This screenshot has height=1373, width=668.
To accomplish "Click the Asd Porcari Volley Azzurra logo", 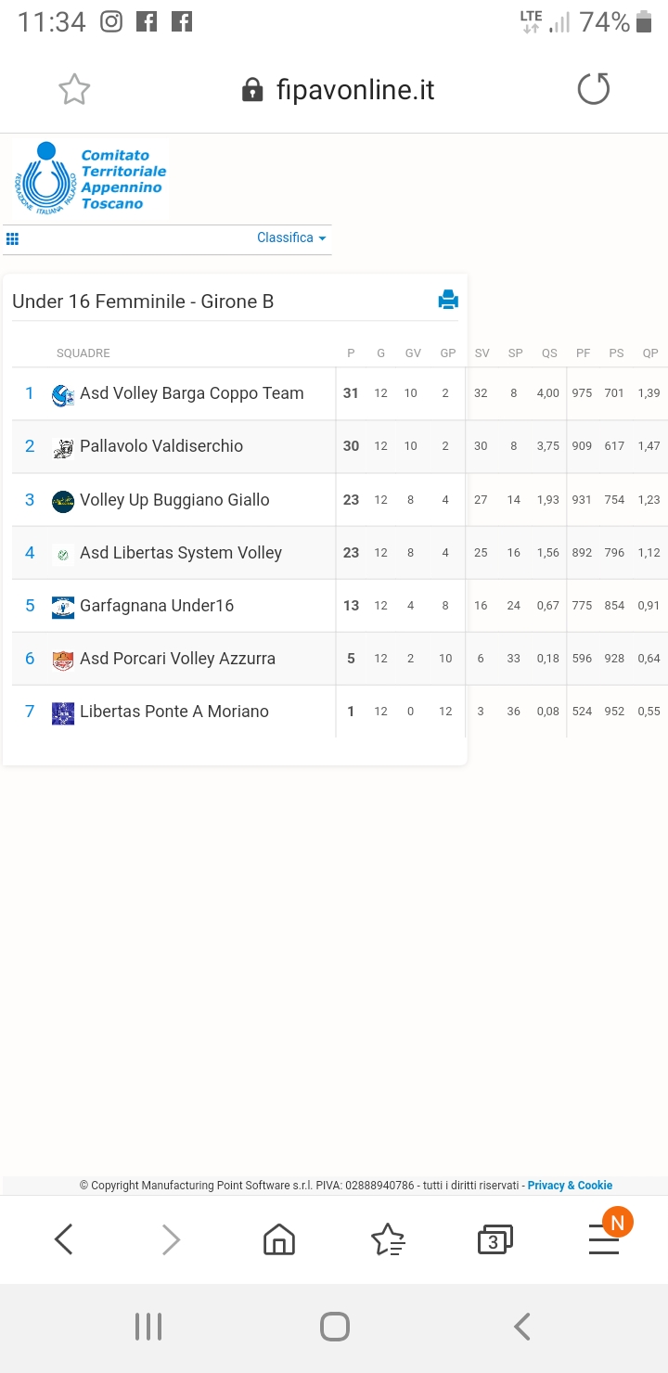I will click(x=63, y=660).
